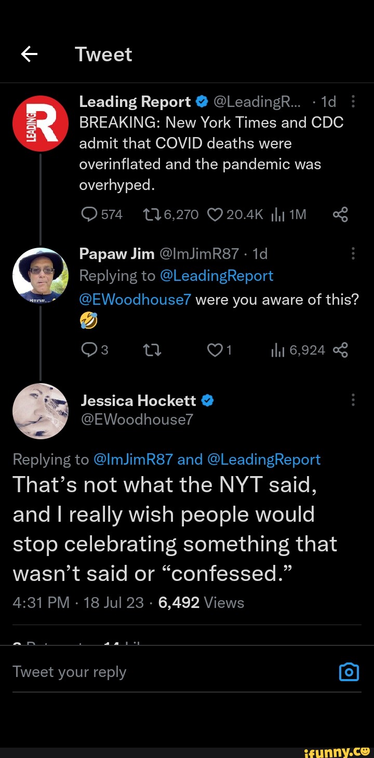
Task: Attach a photo with the camera icon
Action: click(349, 672)
